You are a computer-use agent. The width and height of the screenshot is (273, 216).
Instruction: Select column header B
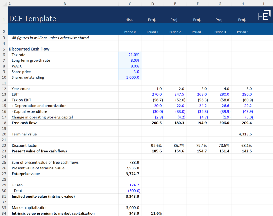[65, 4]
